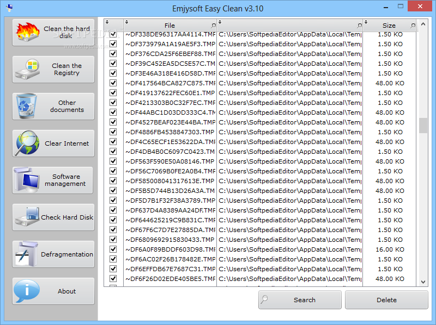Select file ~DF585008041317613E.TMP
Screen dimensions: 436x325
[x=170, y=181]
